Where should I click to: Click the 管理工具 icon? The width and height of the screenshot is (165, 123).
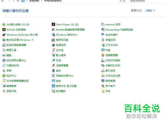pyautogui.click(x=4, y=50)
